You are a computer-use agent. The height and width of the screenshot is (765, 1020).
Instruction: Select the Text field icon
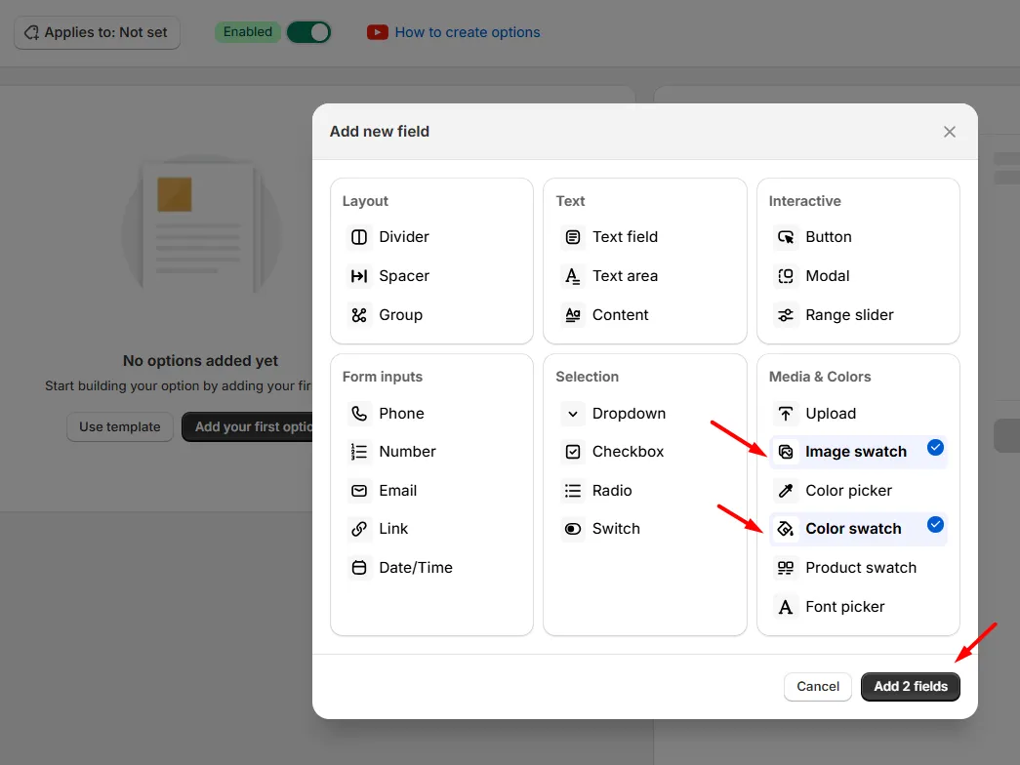[572, 237]
